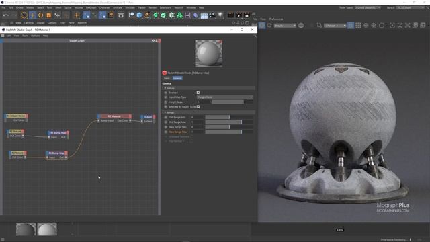Click Old Range Max animation dot

pyautogui.click(x=166, y=122)
